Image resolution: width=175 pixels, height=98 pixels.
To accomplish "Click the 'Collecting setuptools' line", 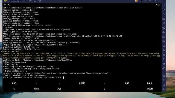I will pos(14,62).
